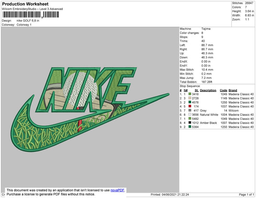Click code '1004' in Natural White row
This screenshot has height=198, width=256.
click(224, 115)
